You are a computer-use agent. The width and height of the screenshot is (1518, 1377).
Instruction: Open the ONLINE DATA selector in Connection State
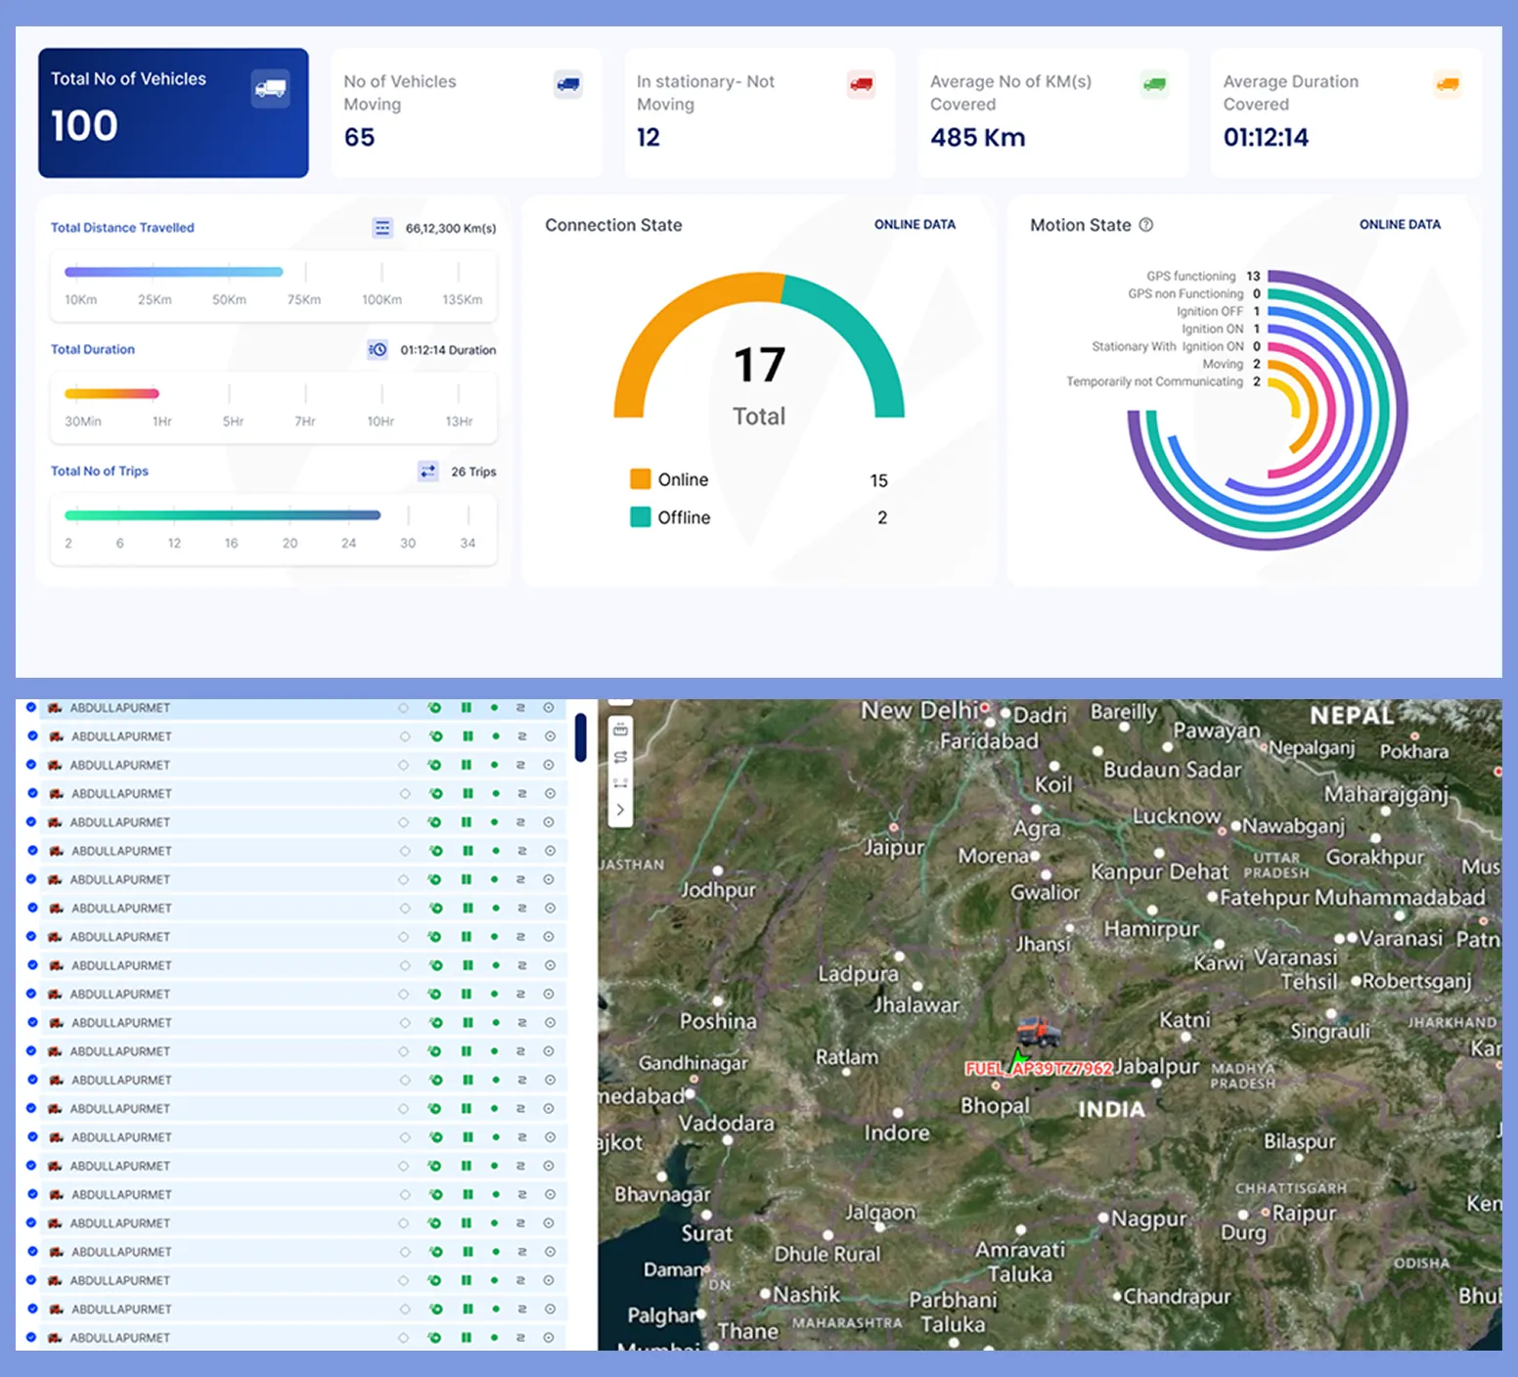[915, 225]
